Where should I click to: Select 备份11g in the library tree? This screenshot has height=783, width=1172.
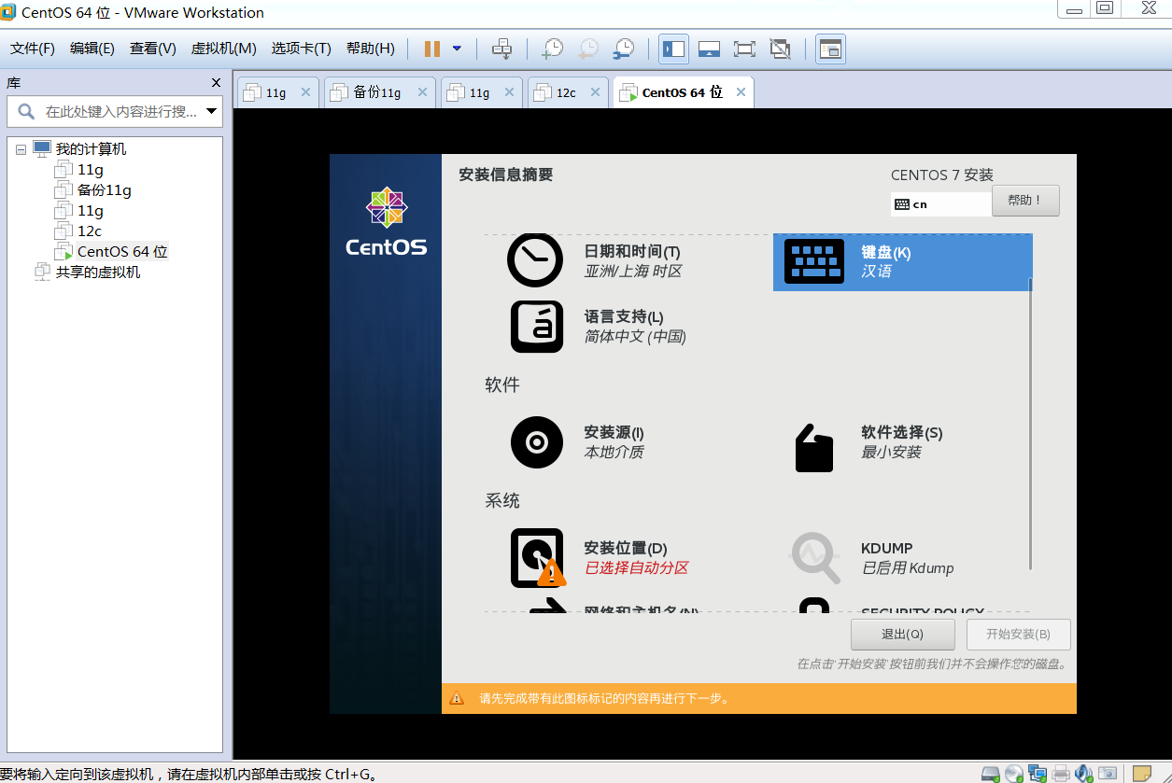tap(104, 190)
